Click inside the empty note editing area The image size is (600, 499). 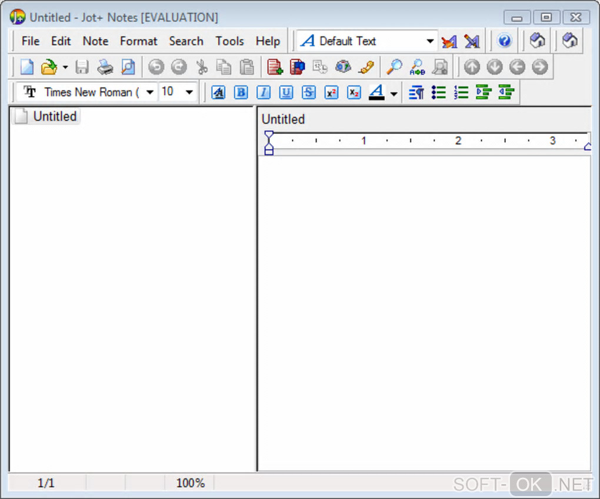point(424,313)
